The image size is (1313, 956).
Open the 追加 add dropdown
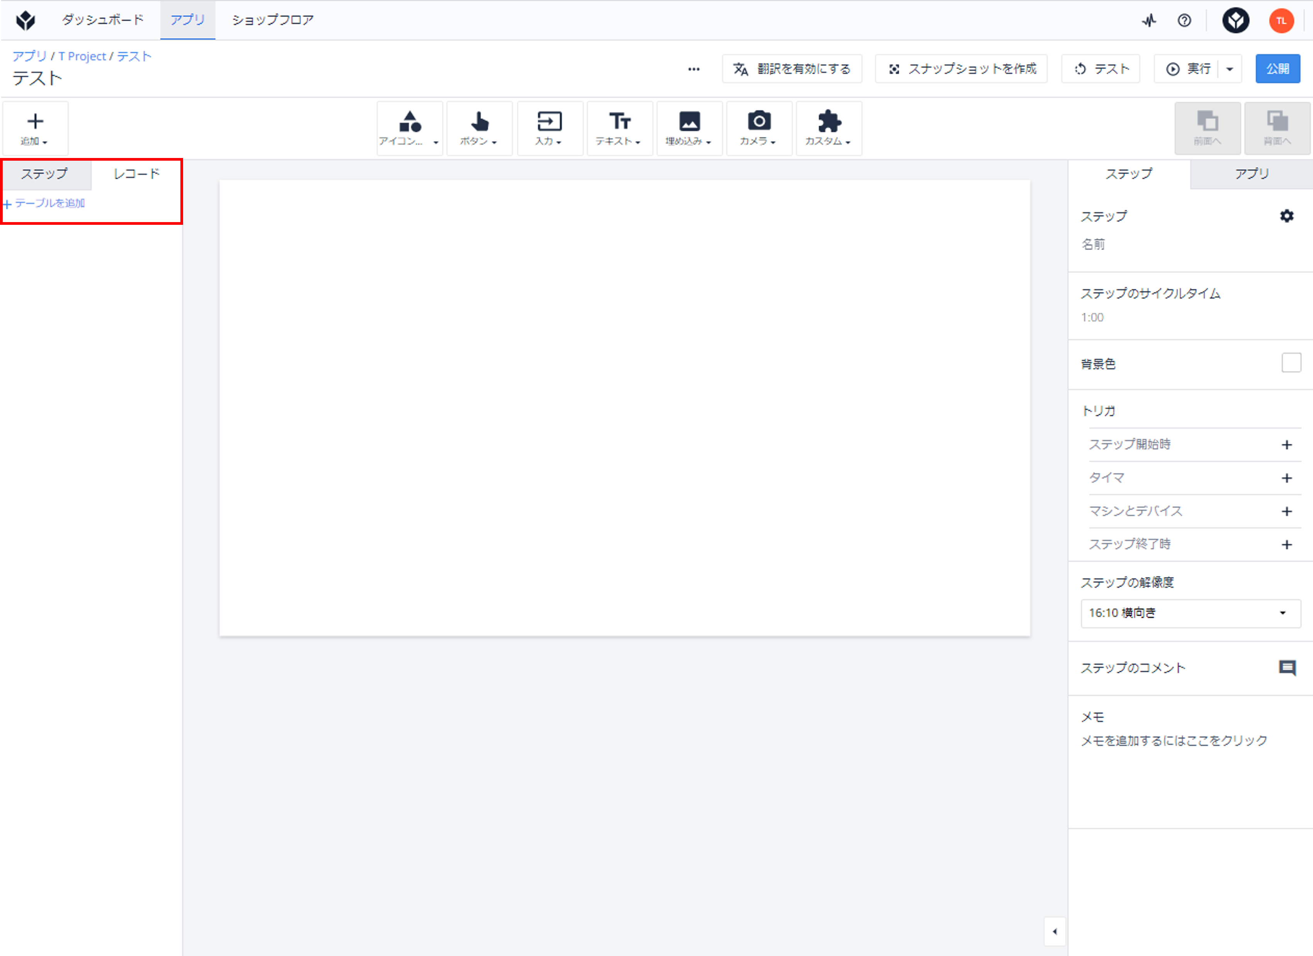[x=35, y=128]
